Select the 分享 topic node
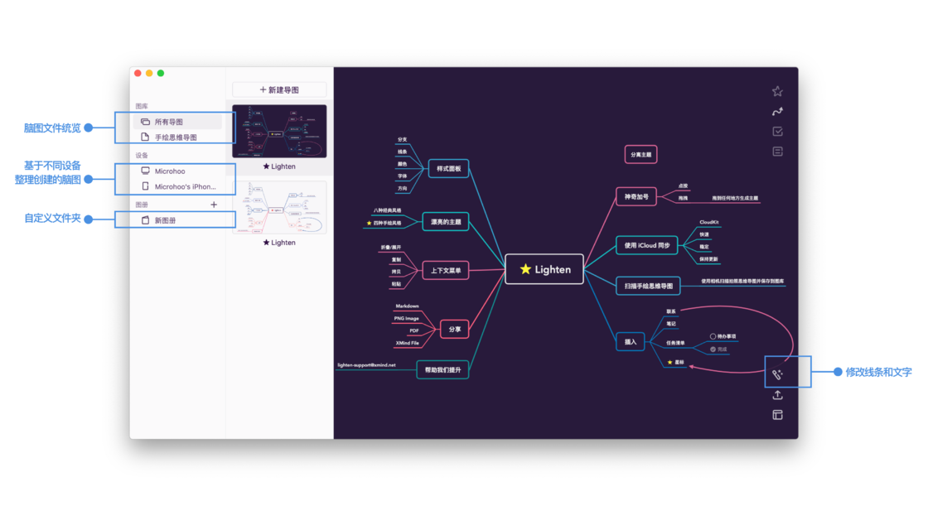This screenshot has width=928, height=506. (x=455, y=329)
